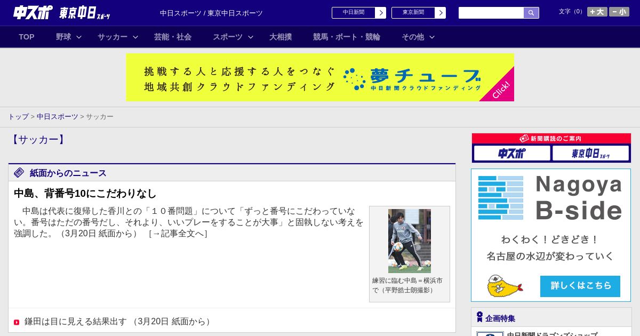Click 企画特集 ribbon icon
The width and height of the screenshot is (640, 336).
pyautogui.click(x=479, y=317)
